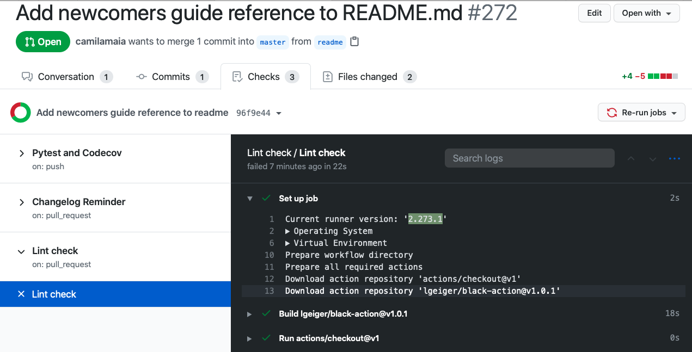Click log line number 11
This screenshot has width=692, height=352.
click(270, 267)
